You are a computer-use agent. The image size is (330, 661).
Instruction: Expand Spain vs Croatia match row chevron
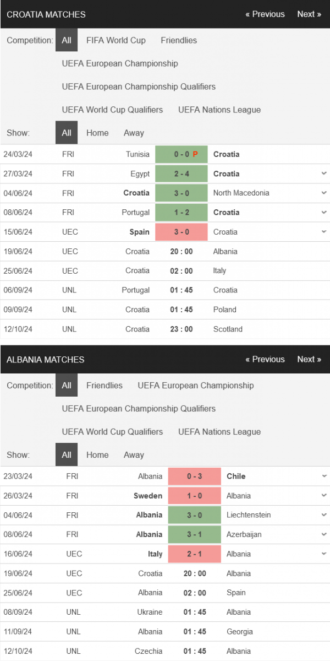pyautogui.click(x=324, y=232)
